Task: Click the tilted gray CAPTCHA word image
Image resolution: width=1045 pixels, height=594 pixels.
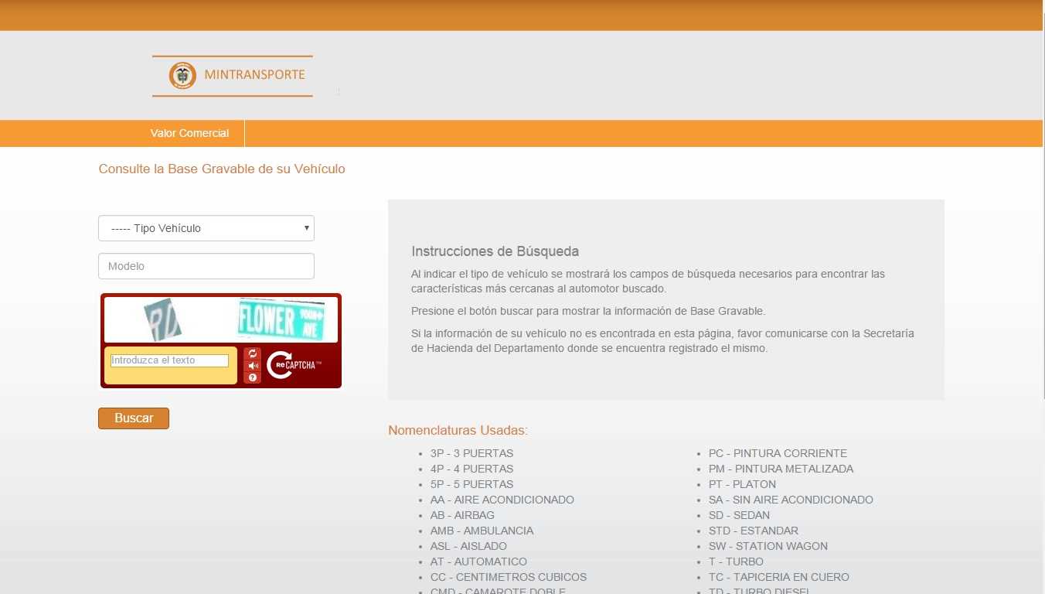Action: [162, 319]
